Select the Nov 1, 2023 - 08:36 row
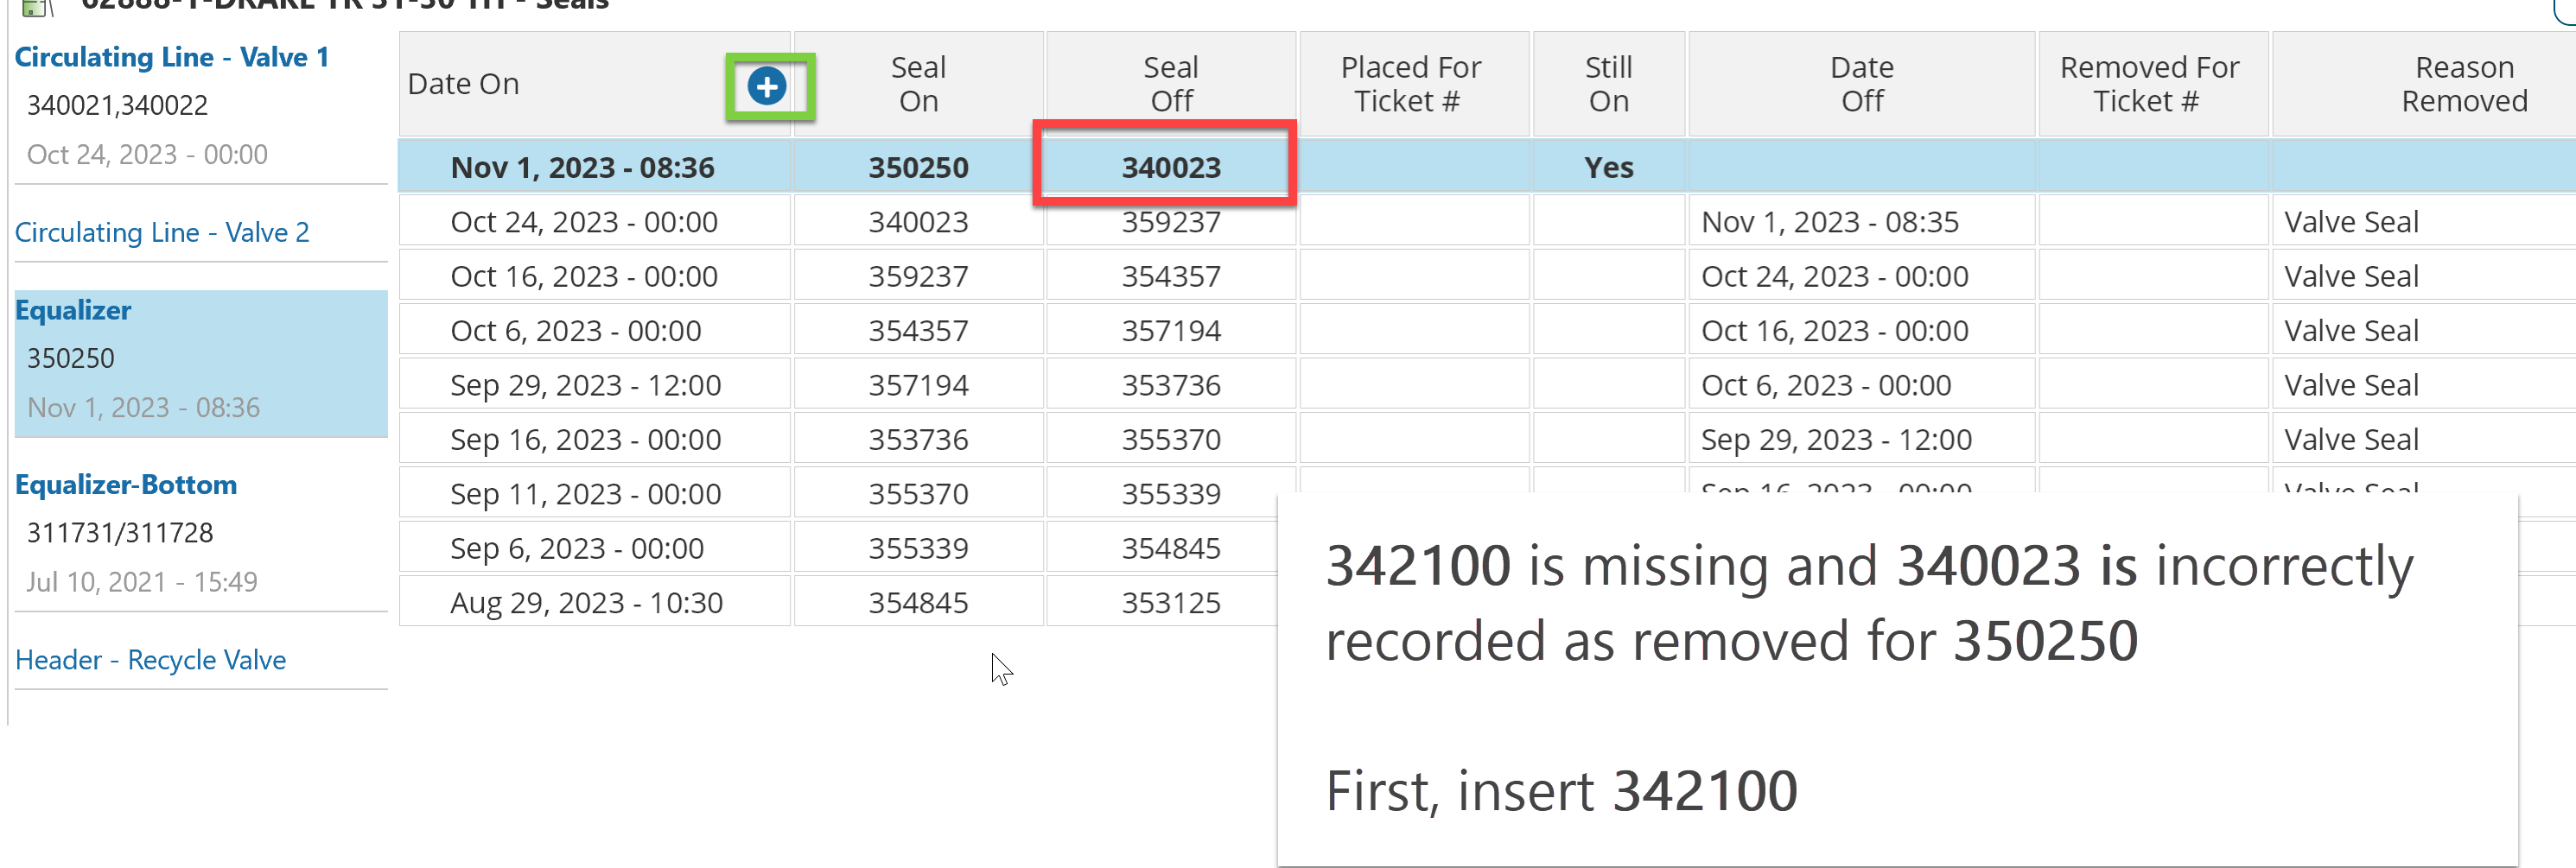 [x=583, y=168]
